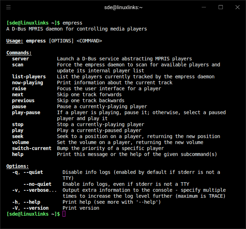Image resolution: width=246 pixels, height=229 pixels.
Task: Click the 'help' command name
Action: click(x=18, y=154)
